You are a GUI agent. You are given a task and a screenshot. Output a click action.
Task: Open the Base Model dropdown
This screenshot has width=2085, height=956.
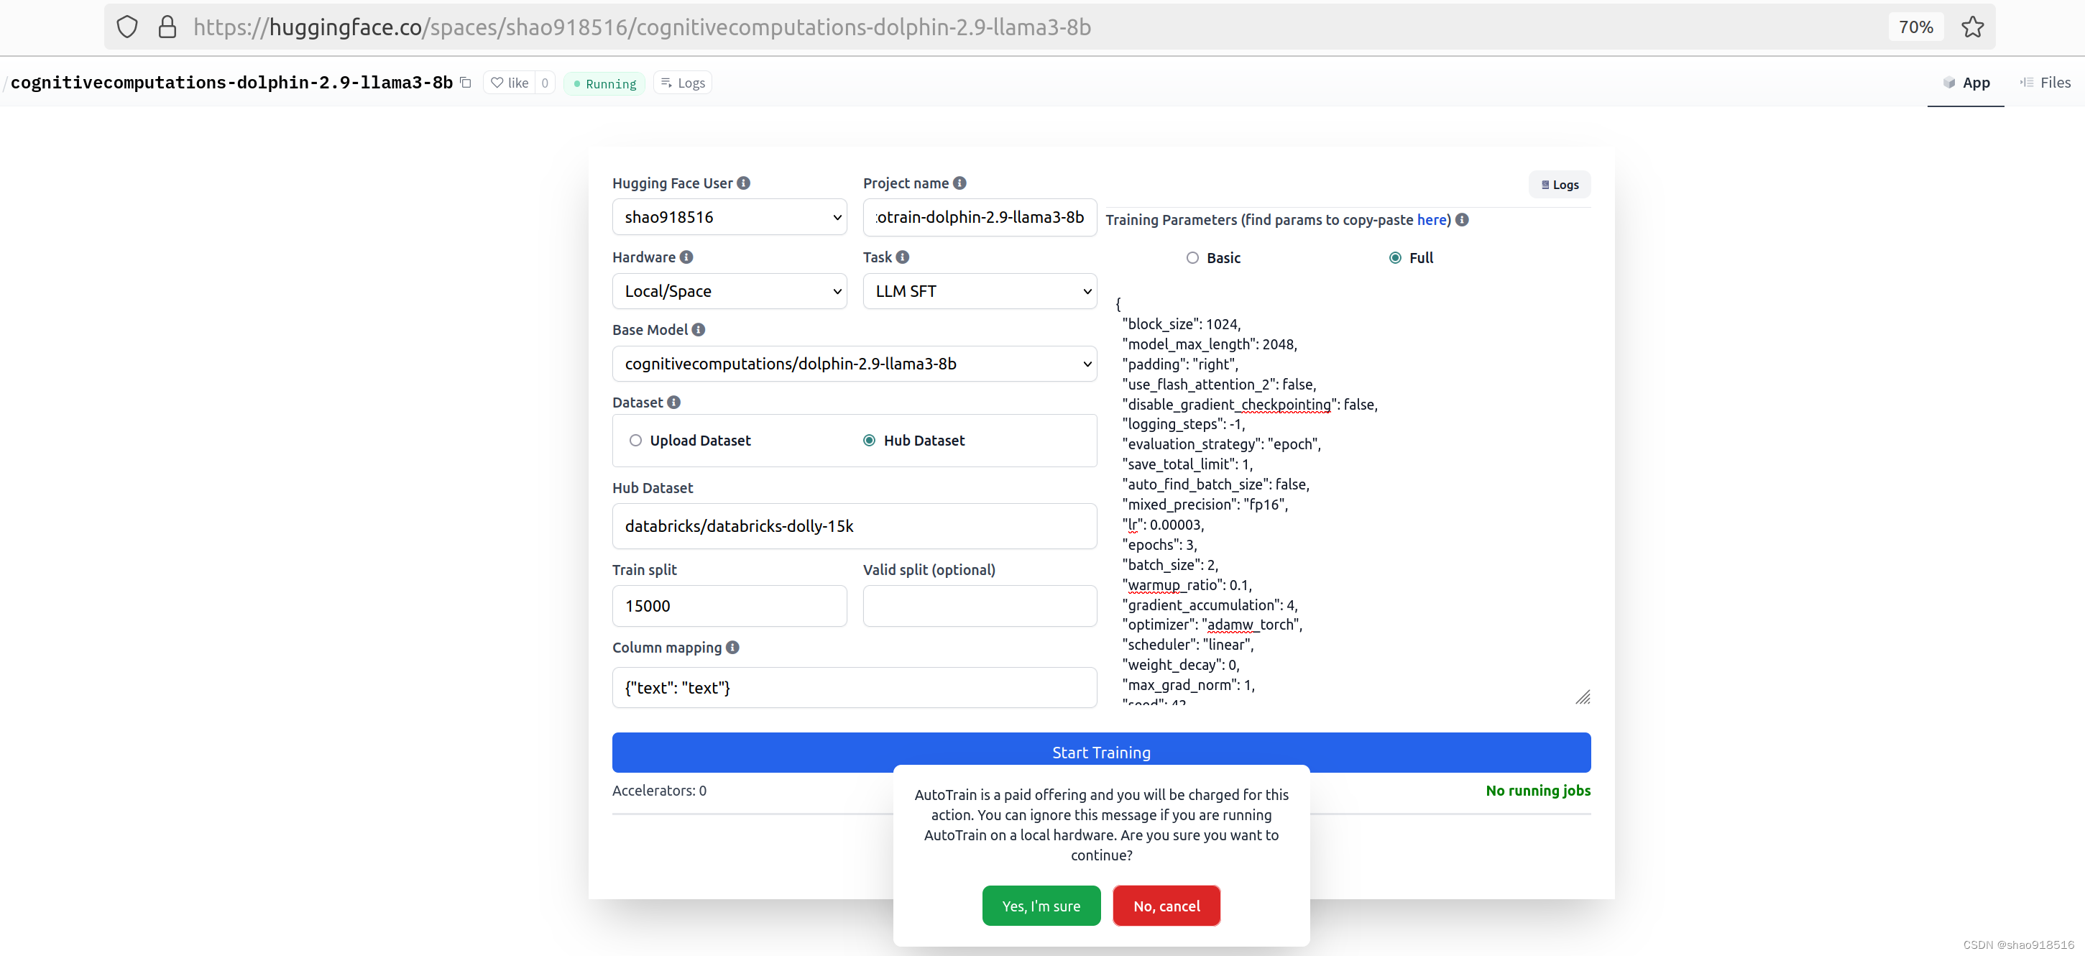pos(854,364)
